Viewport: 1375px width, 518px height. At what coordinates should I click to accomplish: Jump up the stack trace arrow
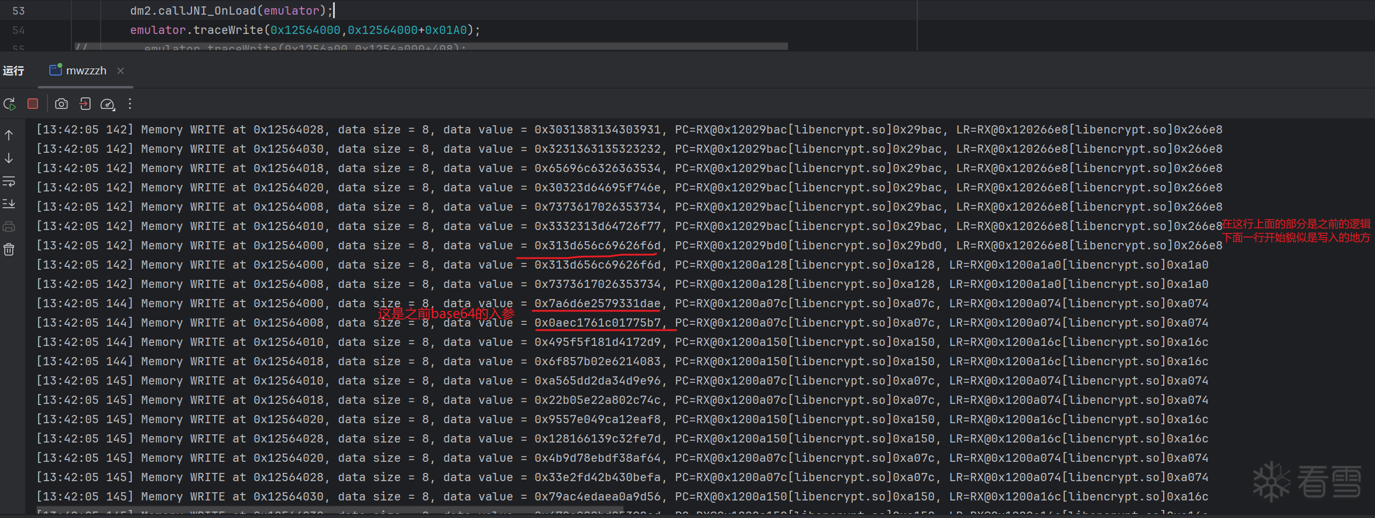[x=9, y=135]
